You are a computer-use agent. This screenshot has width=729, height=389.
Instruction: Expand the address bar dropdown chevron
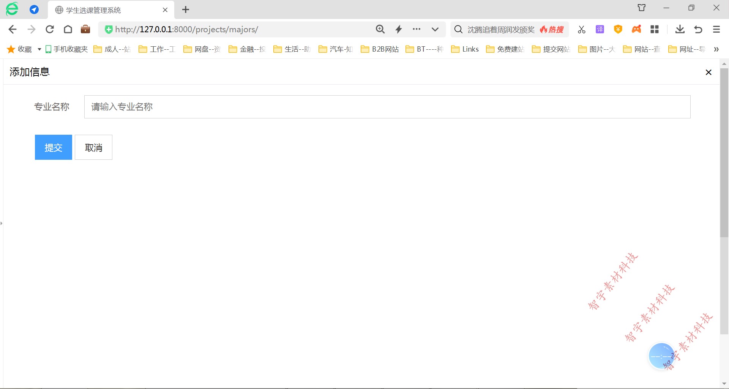(x=435, y=29)
